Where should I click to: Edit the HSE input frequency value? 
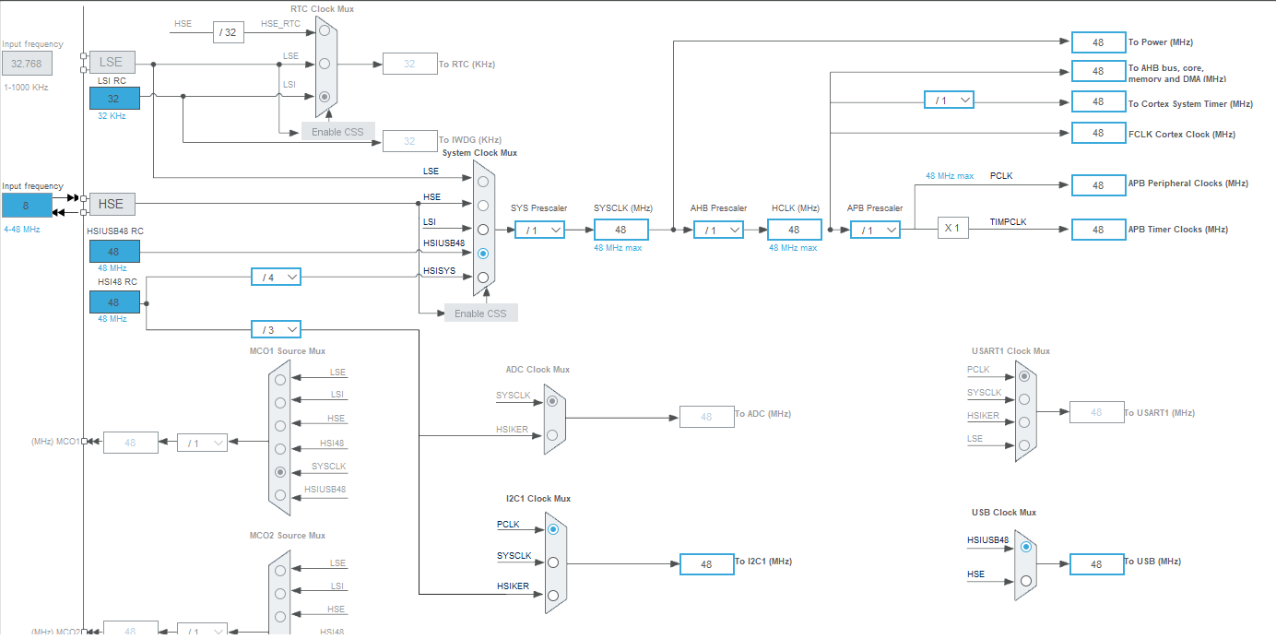tap(26, 204)
